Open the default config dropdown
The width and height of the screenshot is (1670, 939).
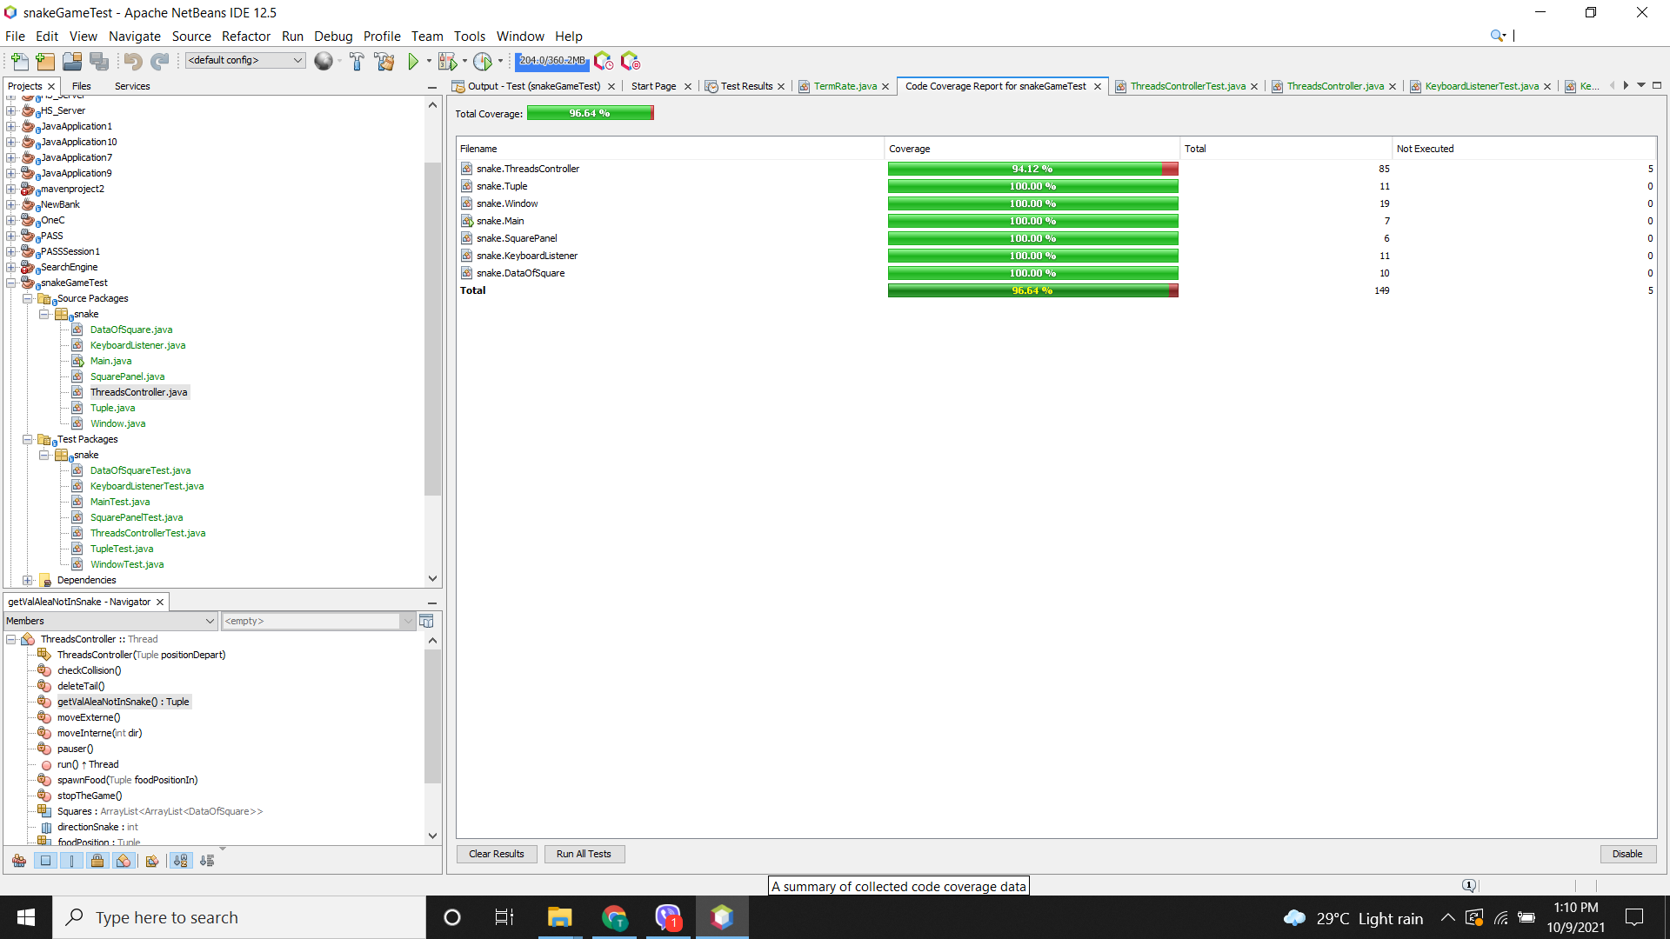pyautogui.click(x=244, y=60)
